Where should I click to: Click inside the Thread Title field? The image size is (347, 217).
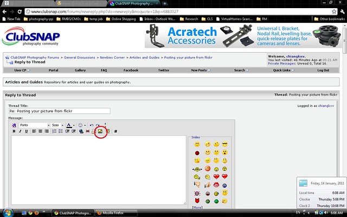60,111
